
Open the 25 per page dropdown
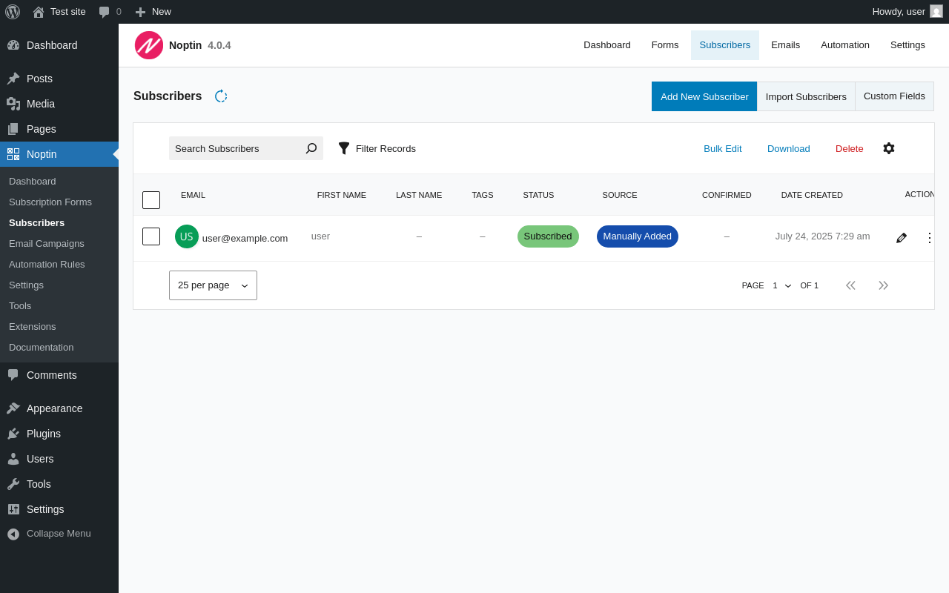click(x=213, y=285)
